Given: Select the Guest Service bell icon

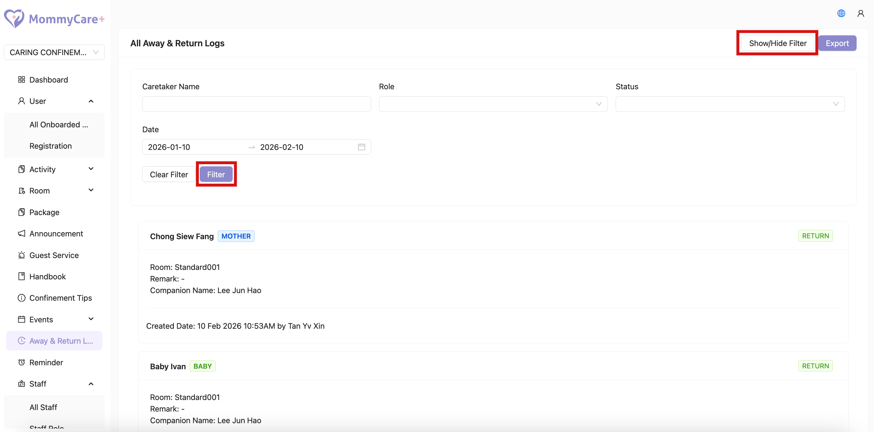Looking at the screenshot, I should (21, 255).
